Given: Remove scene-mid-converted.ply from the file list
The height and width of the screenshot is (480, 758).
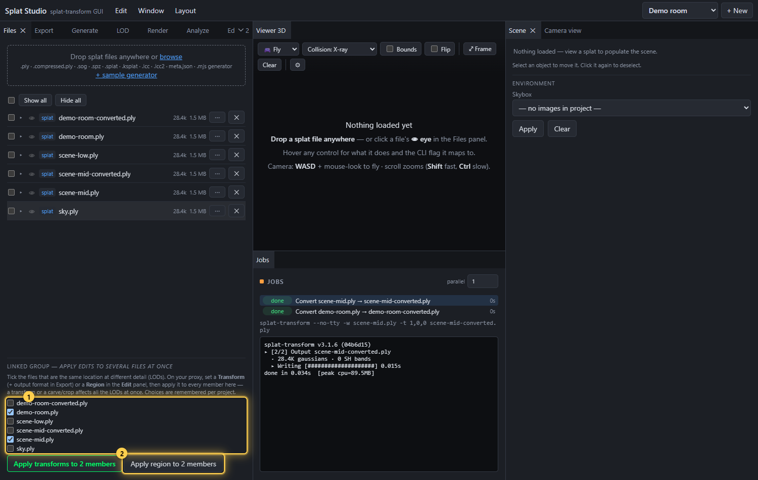Looking at the screenshot, I should pos(236,174).
